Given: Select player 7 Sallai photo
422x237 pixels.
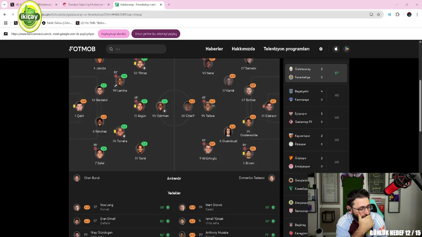Looking at the screenshot, I should coord(100,154).
